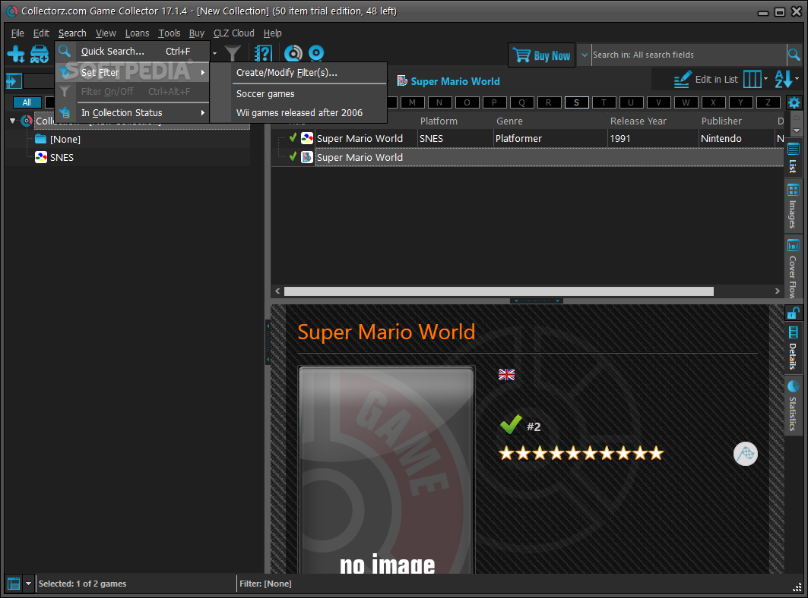Open alphabet bar settings gear
808x598 pixels.
pos(794,102)
